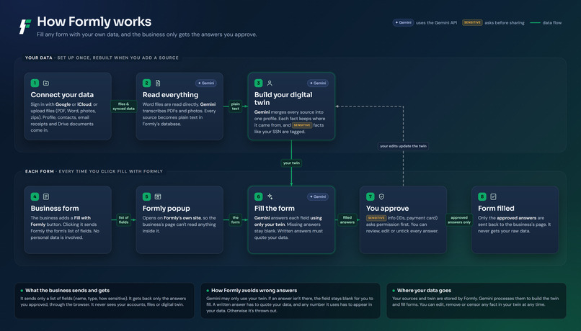Click the "How Formly works" title

(94, 22)
